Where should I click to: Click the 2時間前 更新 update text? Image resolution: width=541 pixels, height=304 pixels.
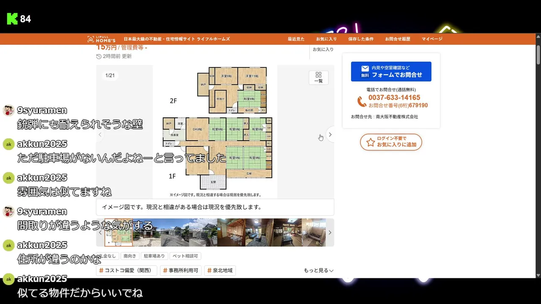114,56
